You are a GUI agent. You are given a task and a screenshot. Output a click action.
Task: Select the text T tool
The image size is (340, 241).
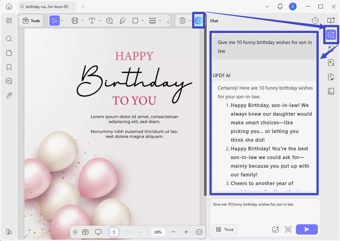tap(92, 21)
